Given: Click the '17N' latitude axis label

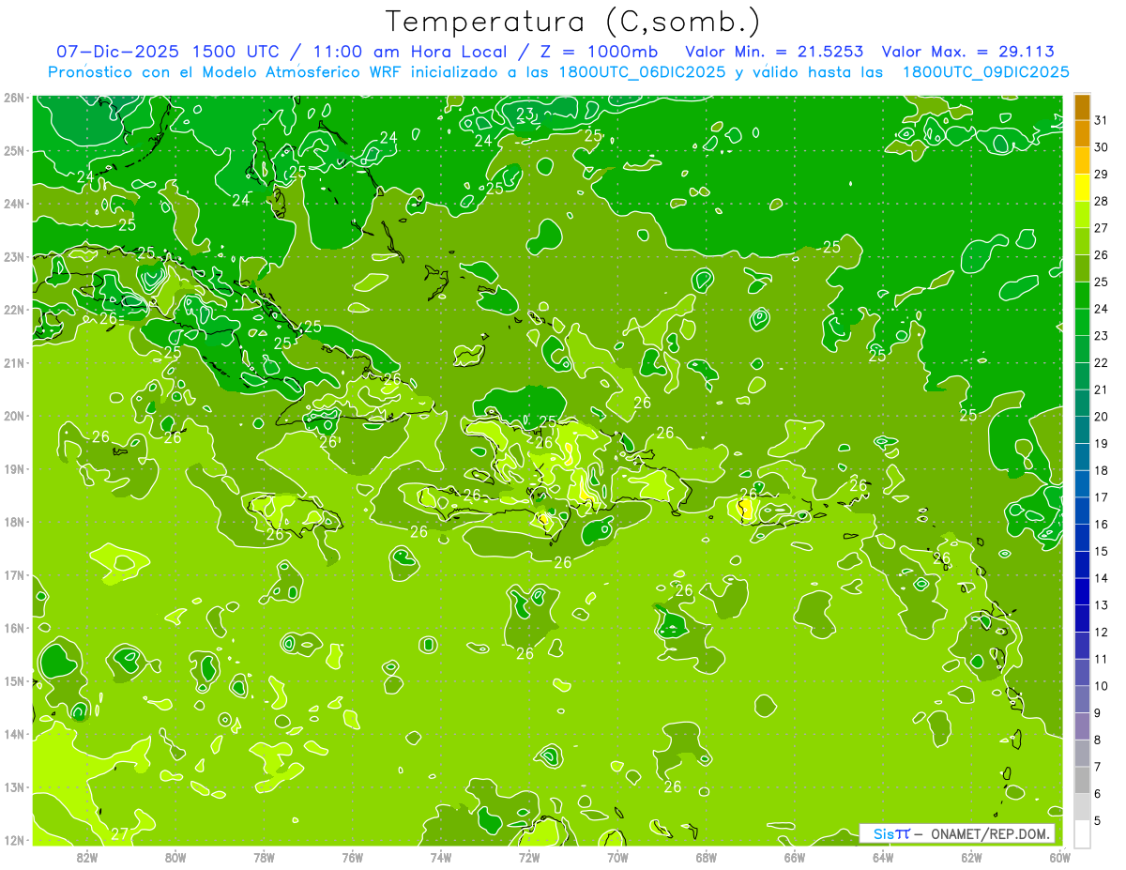Looking at the screenshot, I should (13, 575).
